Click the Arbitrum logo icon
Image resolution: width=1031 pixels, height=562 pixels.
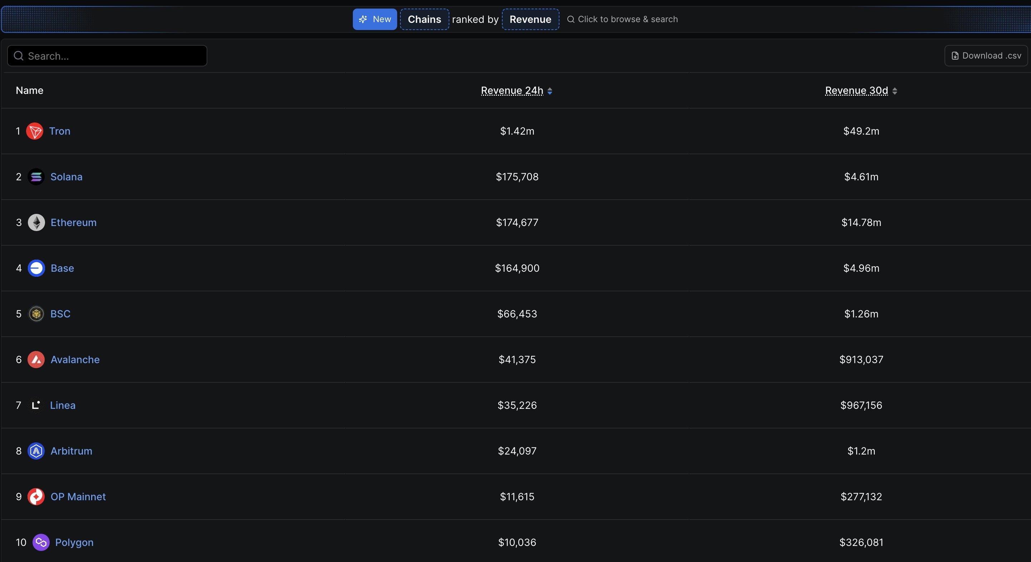(x=36, y=451)
